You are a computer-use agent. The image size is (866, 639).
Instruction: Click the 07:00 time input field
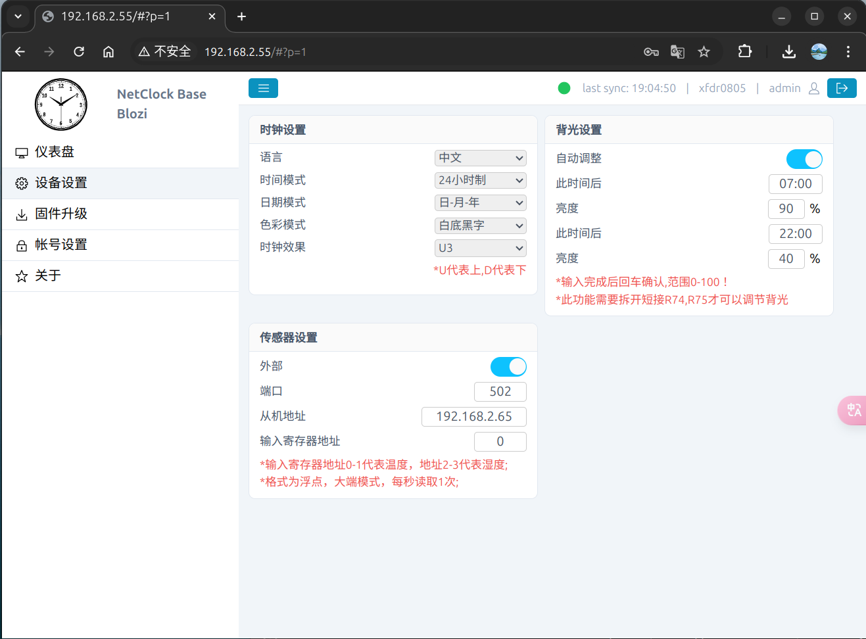[x=796, y=184]
